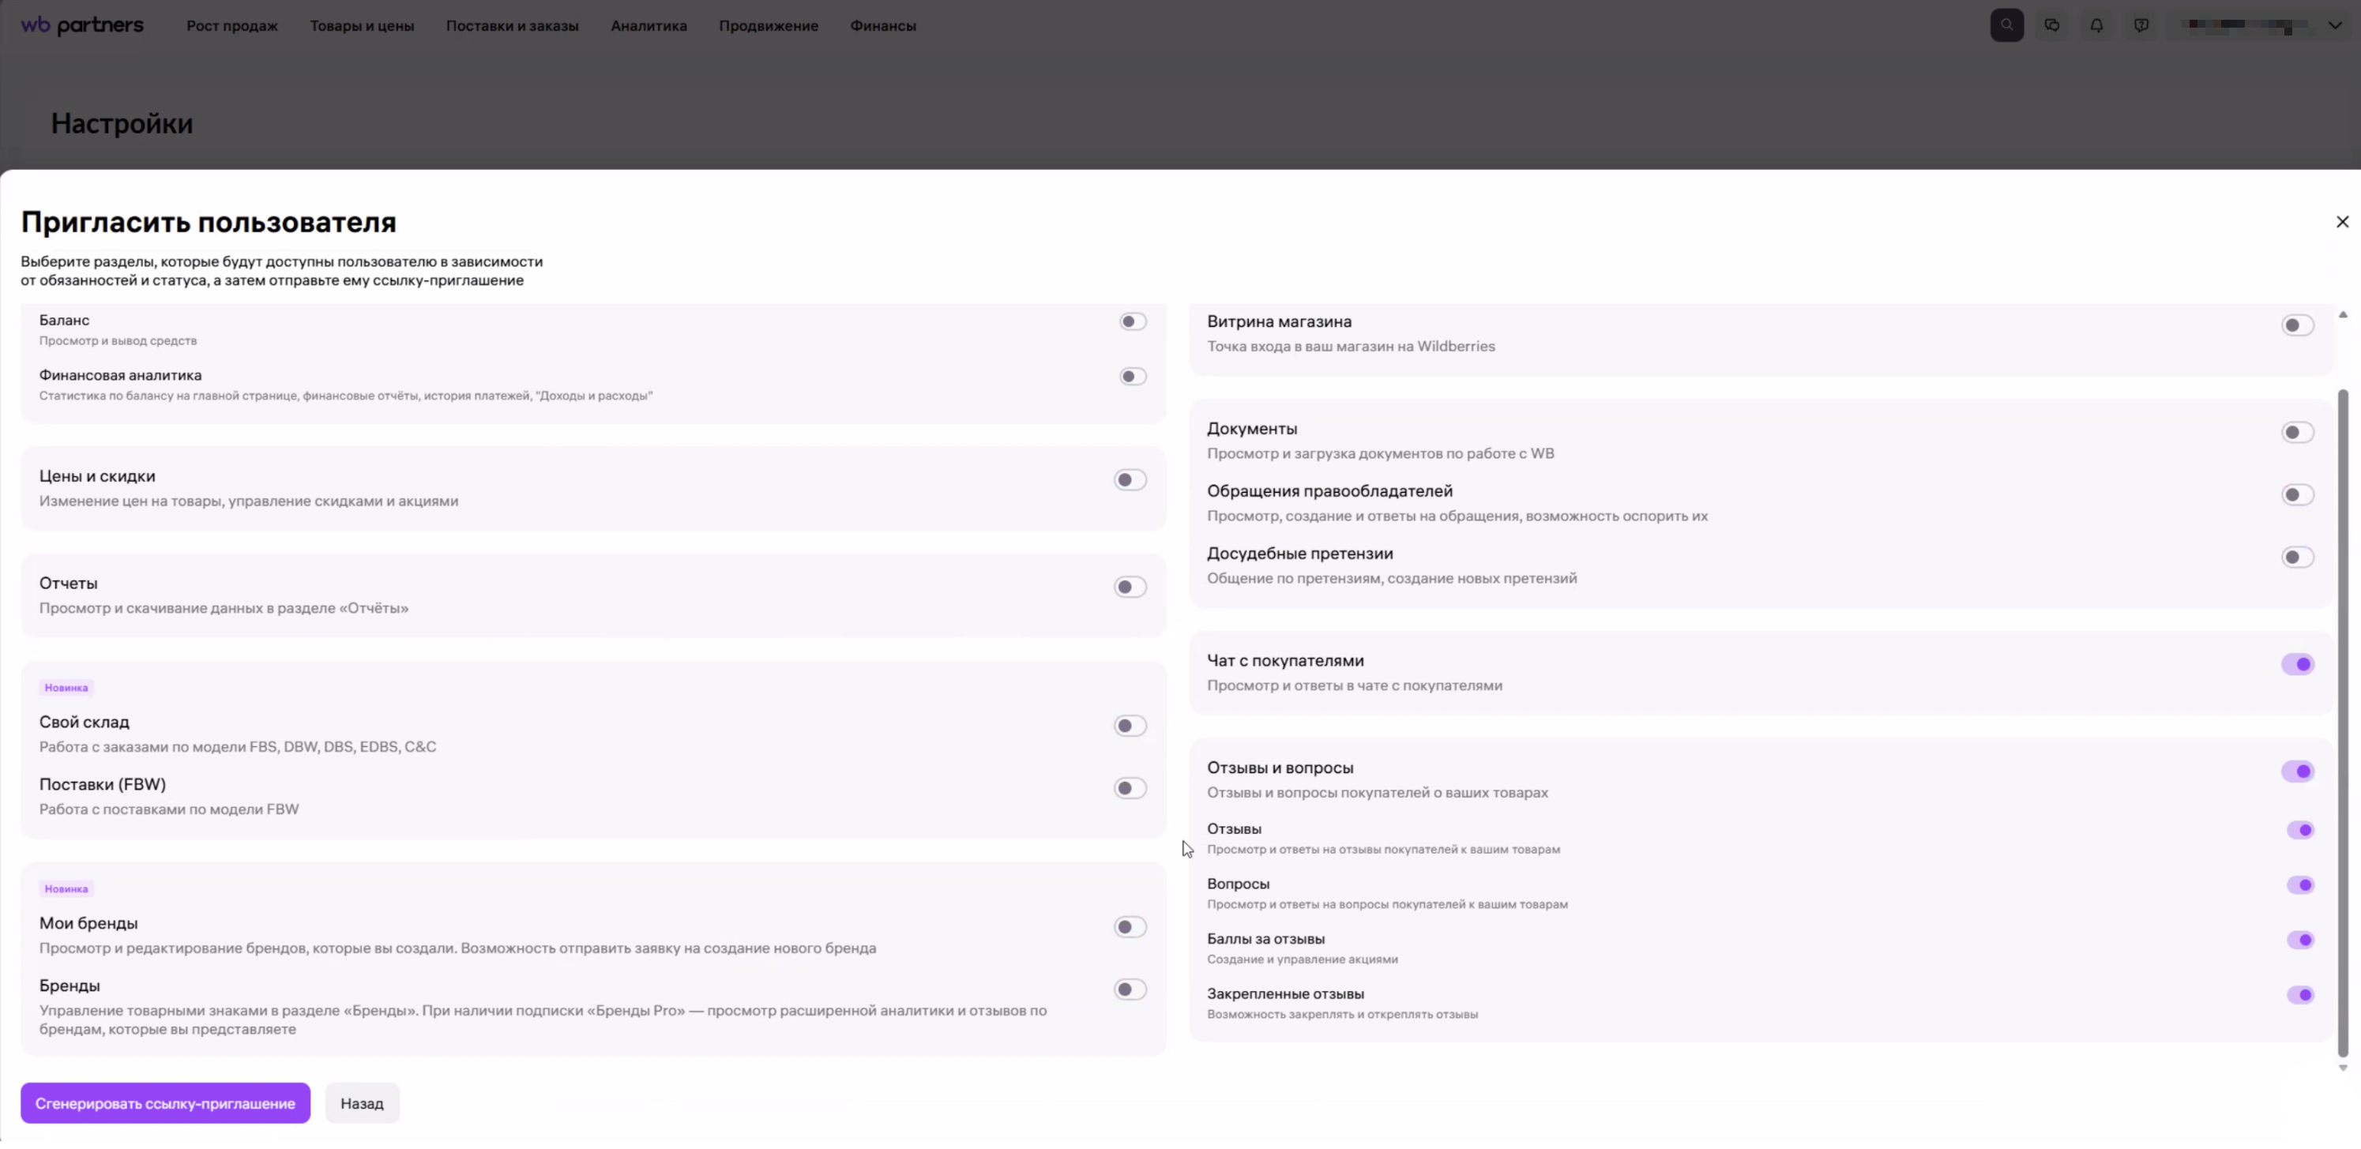The height and width of the screenshot is (1149, 2361).
Task: Enable the Финансовая аналитика toggle
Action: click(x=1133, y=377)
